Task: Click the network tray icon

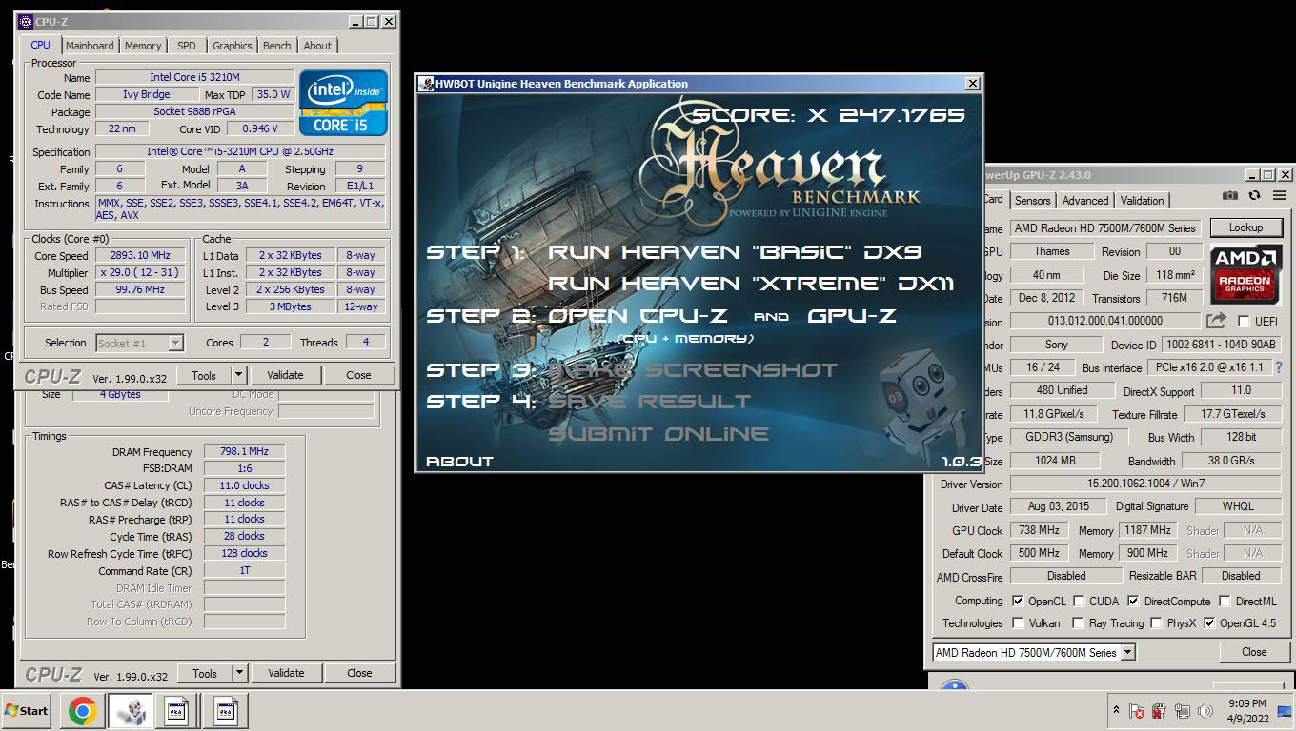Action: (x=1183, y=711)
